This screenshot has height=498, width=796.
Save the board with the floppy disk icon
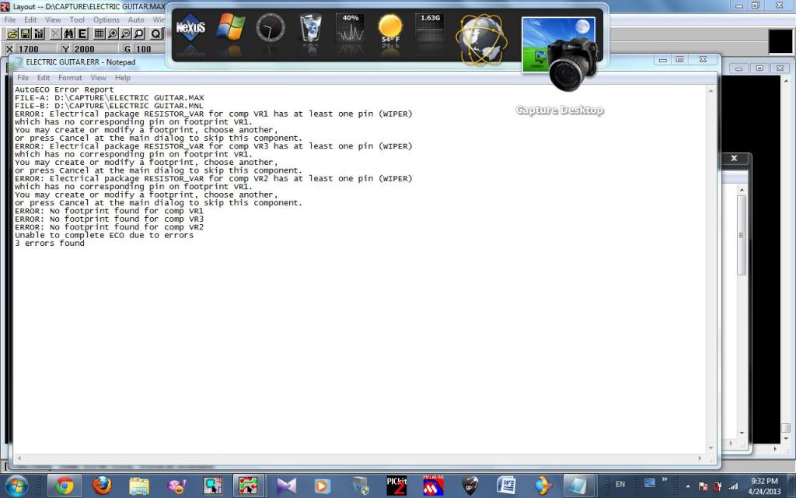click(x=25, y=34)
